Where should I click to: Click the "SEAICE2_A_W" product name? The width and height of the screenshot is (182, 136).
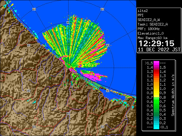click(149, 20)
